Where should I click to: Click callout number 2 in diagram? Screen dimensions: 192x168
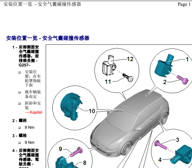pos(165,82)
